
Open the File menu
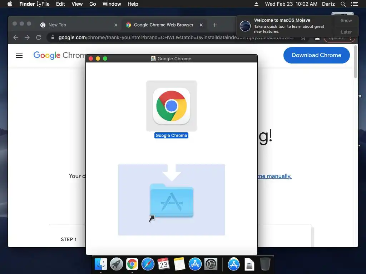[x=45, y=4]
